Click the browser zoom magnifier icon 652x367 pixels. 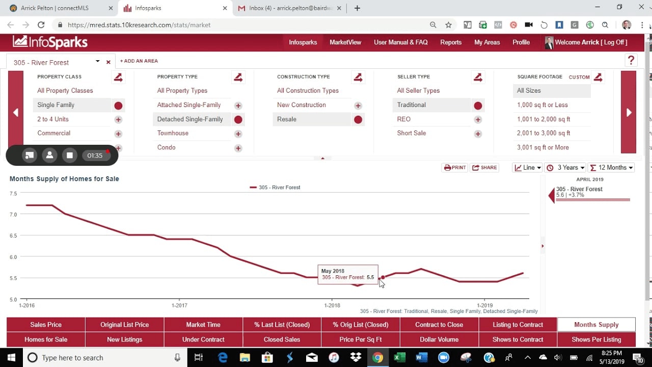tap(433, 24)
